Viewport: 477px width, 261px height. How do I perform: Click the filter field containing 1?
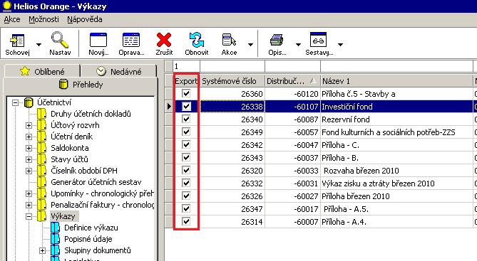tap(187, 66)
